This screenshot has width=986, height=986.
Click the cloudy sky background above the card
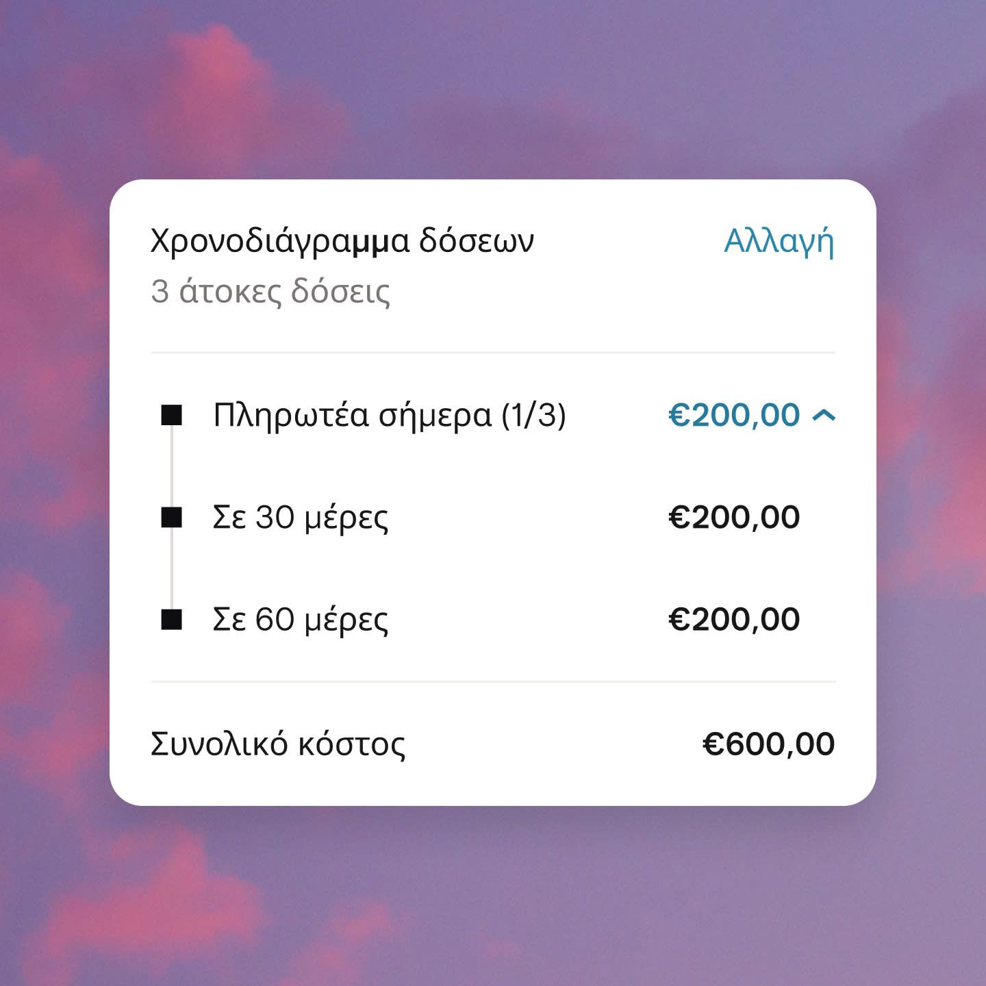[493, 89]
